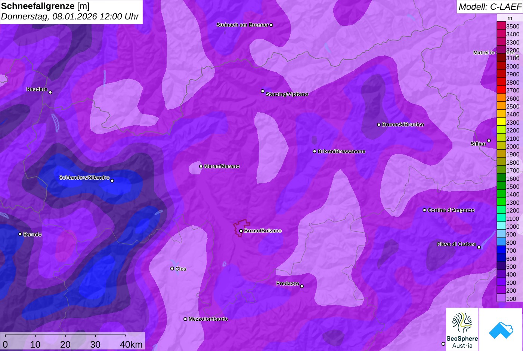Click the Steinach am Brenner label
The height and width of the screenshot is (351, 523).
coord(242,25)
